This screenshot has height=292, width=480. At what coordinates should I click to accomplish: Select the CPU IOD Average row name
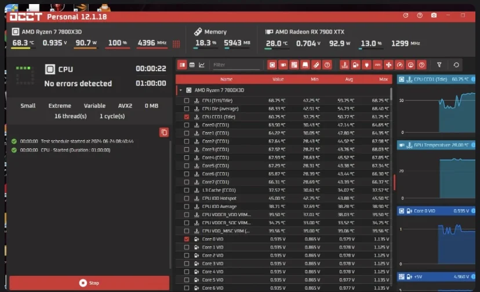(x=219, y=207)
